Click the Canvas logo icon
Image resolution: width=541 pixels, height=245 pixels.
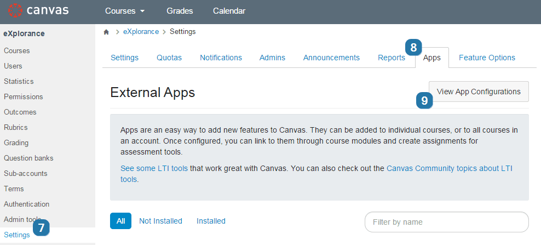tap(16, 11)
